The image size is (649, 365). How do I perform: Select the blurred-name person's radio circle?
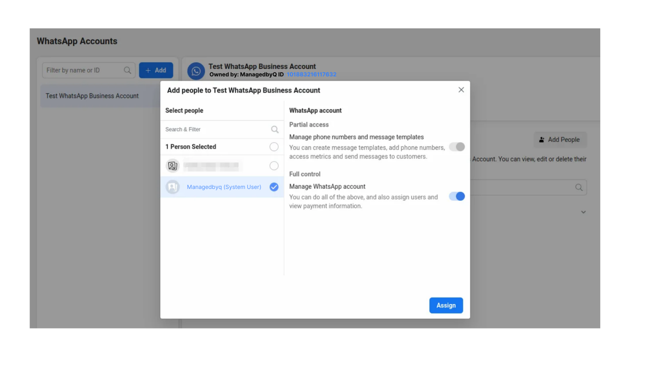click(274, 166)
